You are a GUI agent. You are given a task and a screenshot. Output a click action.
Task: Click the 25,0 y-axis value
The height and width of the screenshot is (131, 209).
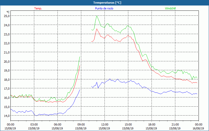(7, 16)
